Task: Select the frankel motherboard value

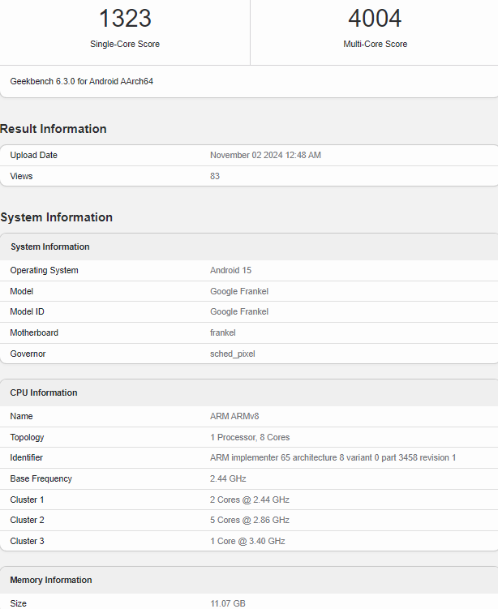Action: 222,332
